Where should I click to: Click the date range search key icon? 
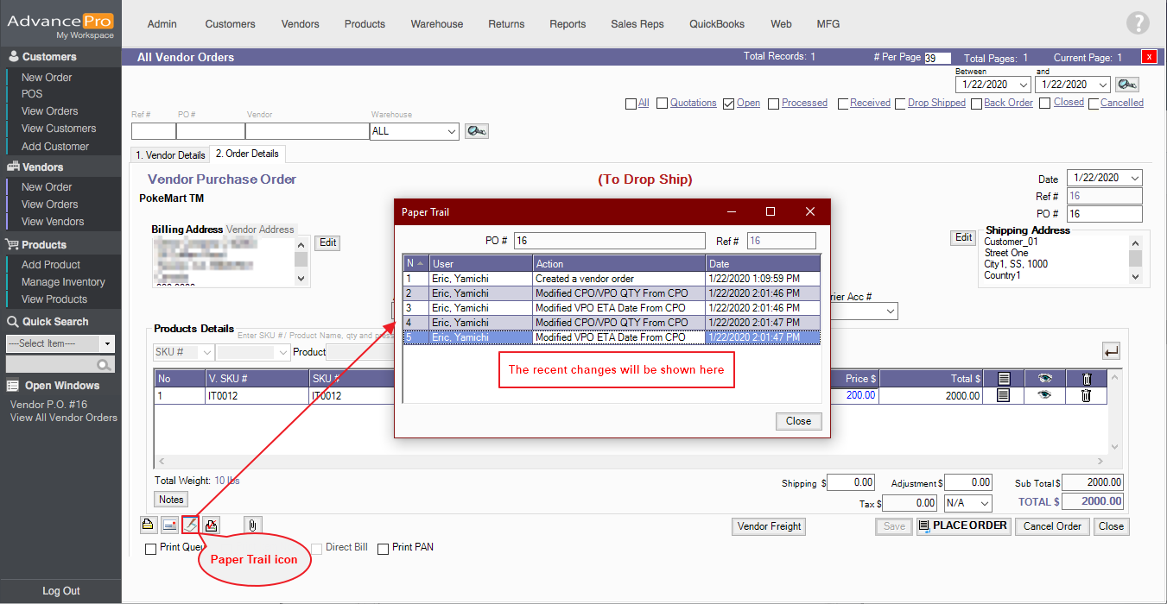[1126, 85]
